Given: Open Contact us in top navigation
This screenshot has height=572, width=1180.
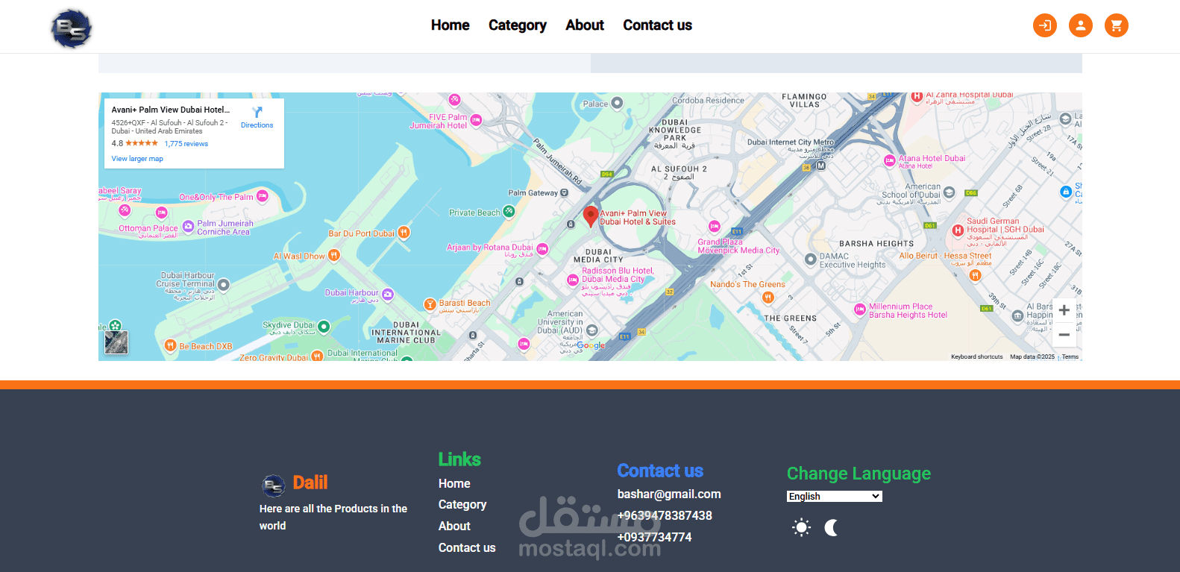Looking at the screenshot, I should [658, 25].
